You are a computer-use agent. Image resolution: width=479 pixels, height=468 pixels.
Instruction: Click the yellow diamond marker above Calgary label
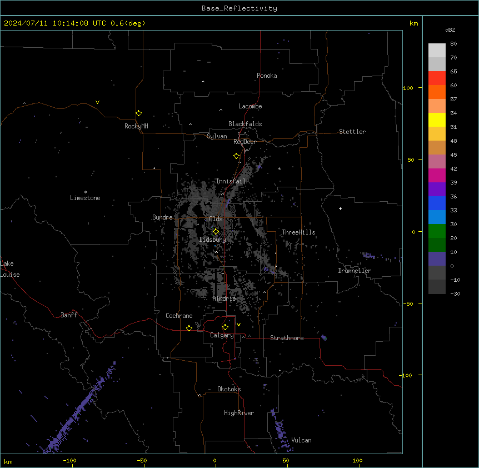coord(225,327)
